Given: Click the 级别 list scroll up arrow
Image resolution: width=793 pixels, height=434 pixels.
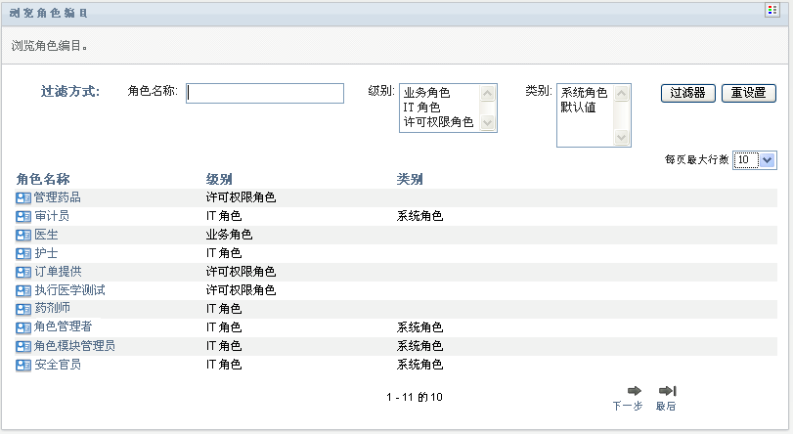Looking at the screenshot, I should pos(488,93).
